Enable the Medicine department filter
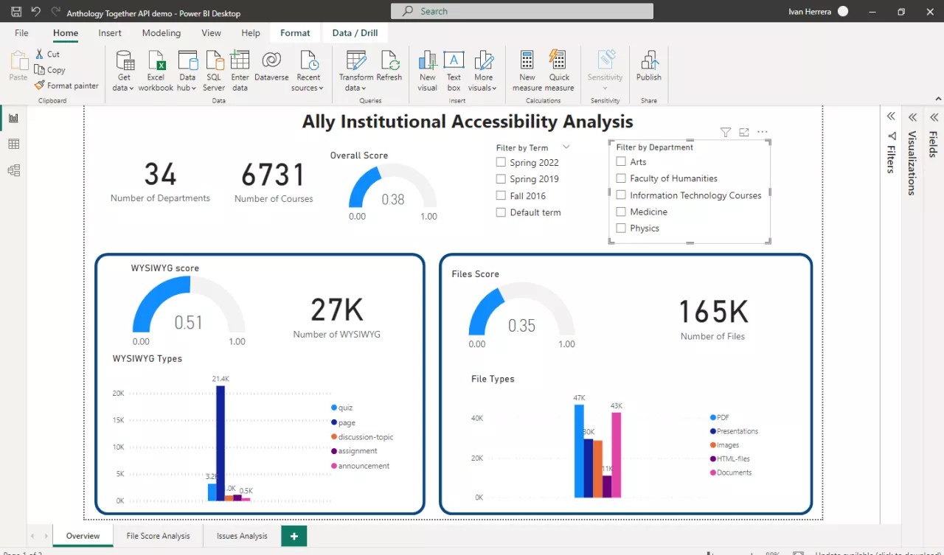This screenshot has width=944, height=555. pos(620,212)
